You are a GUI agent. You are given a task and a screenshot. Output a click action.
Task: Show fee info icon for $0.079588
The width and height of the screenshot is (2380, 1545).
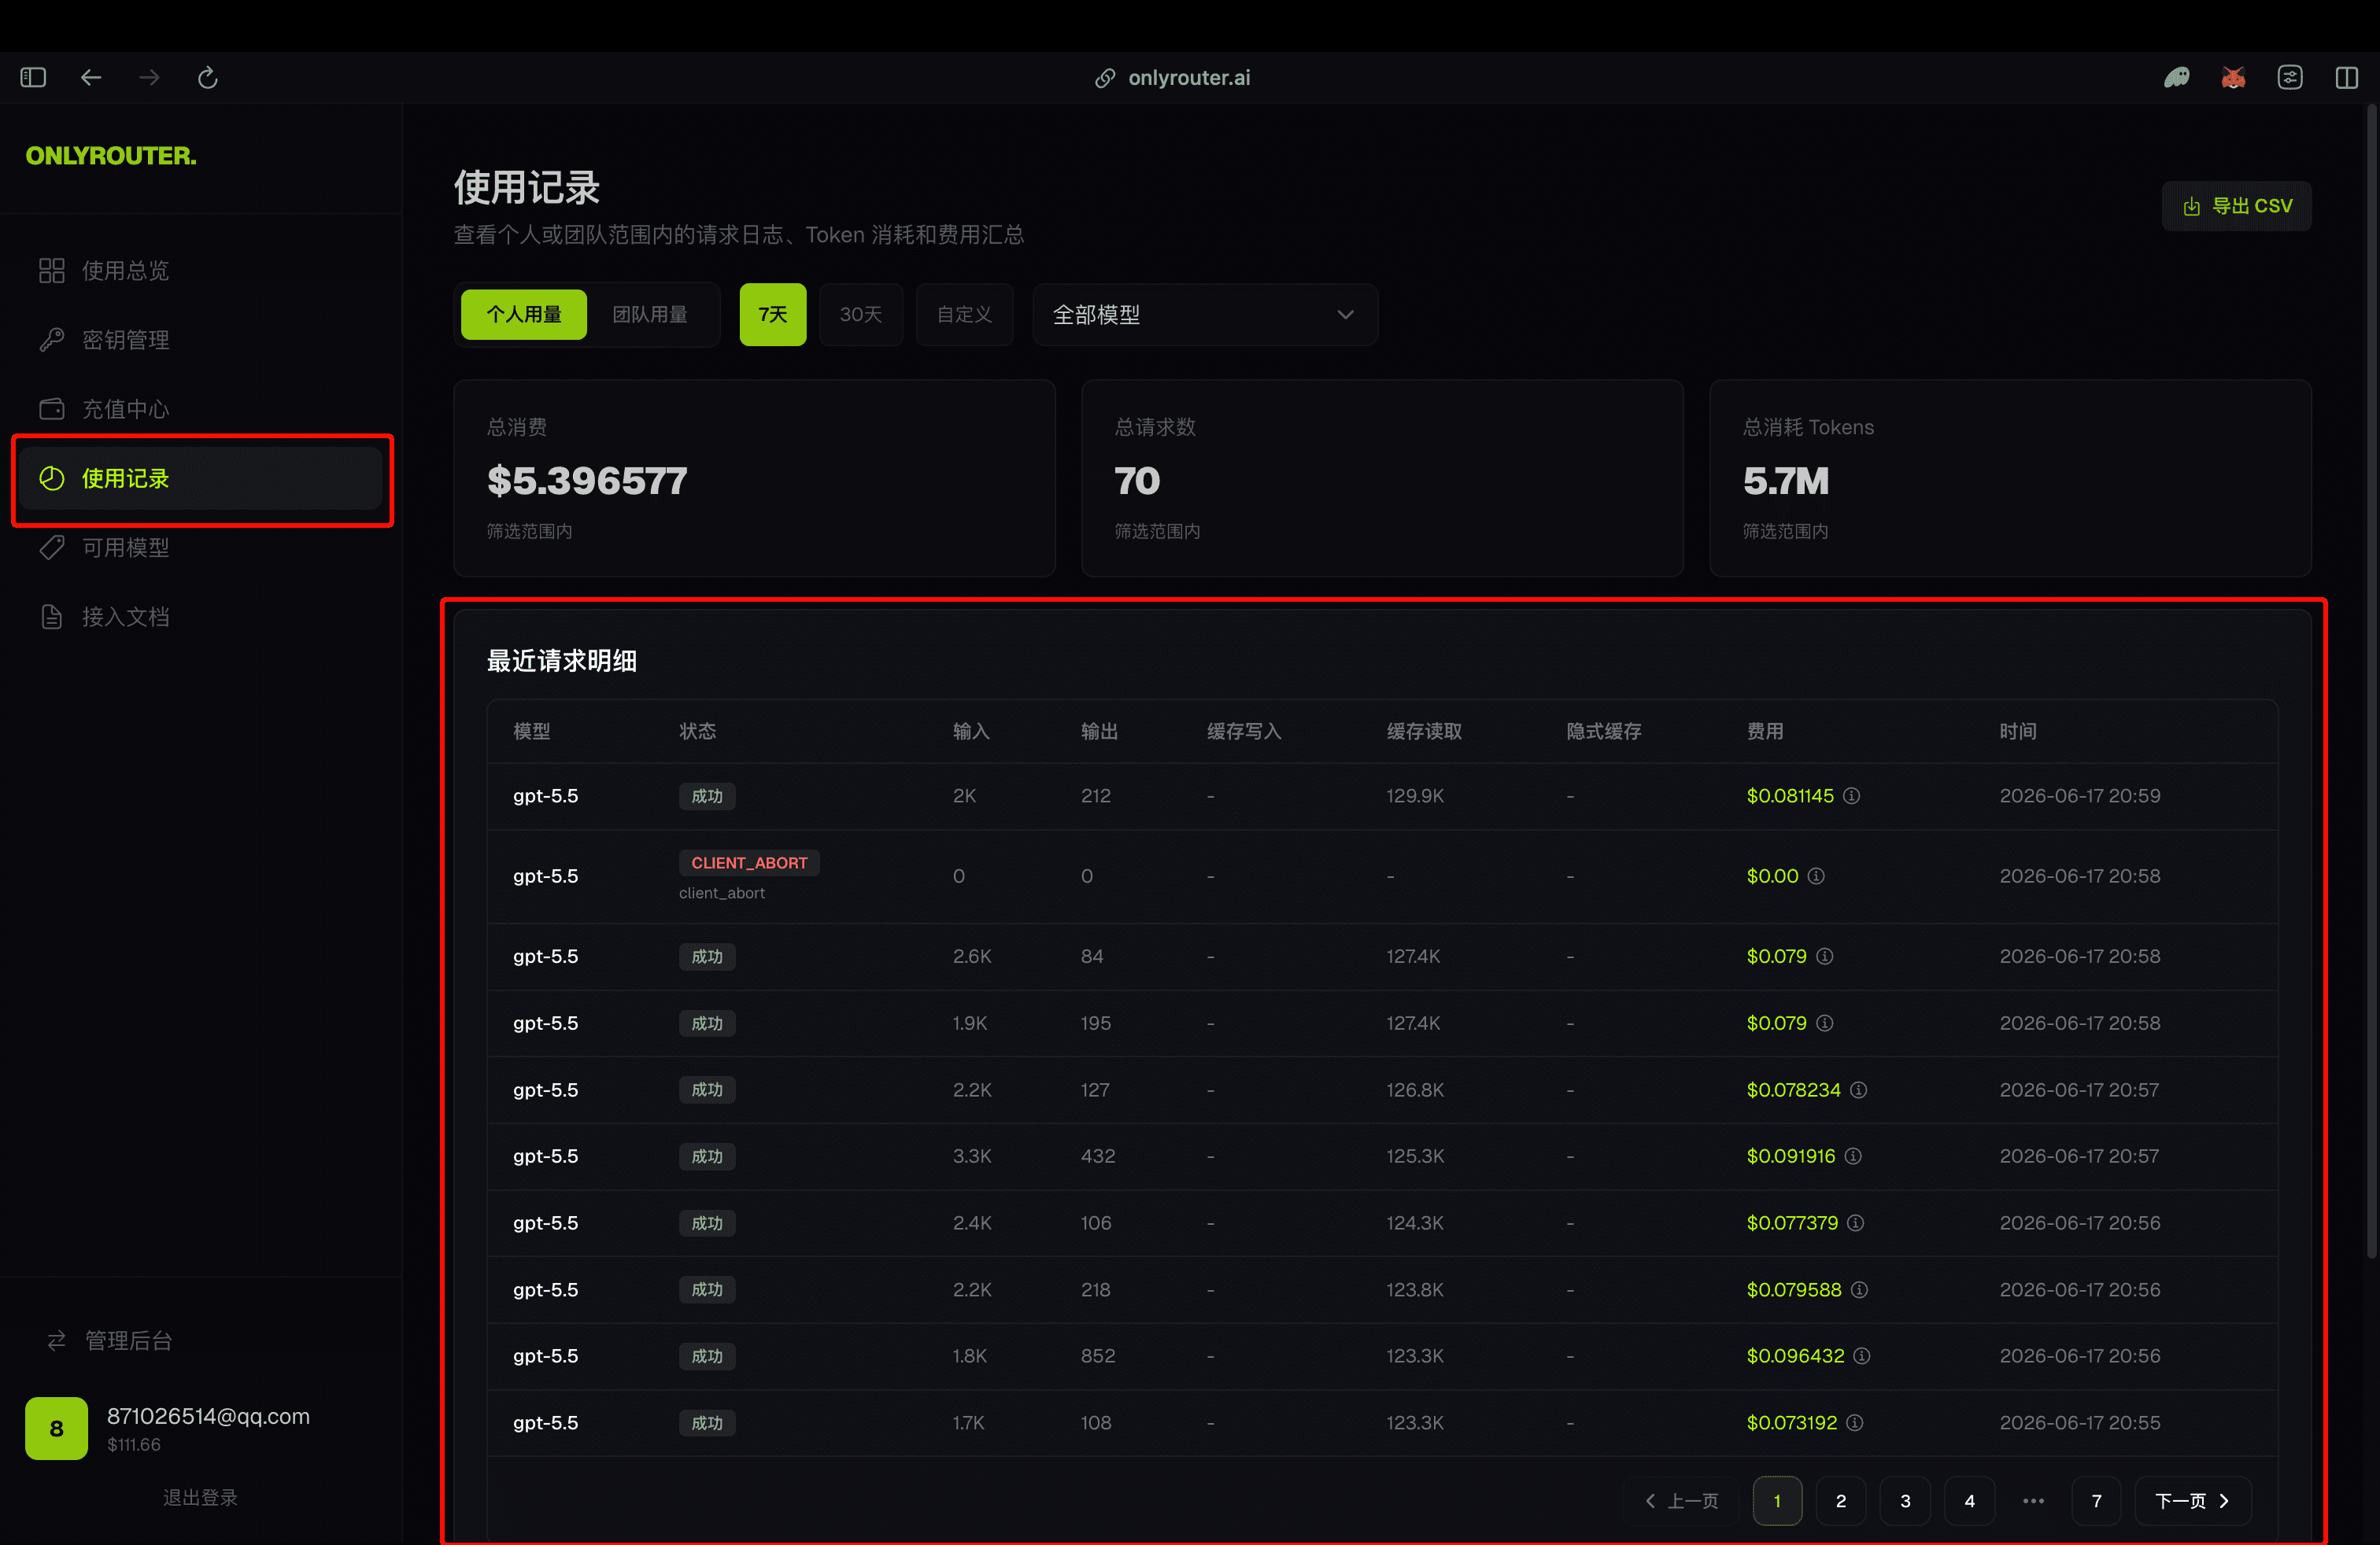[x=1859, y=1289]
